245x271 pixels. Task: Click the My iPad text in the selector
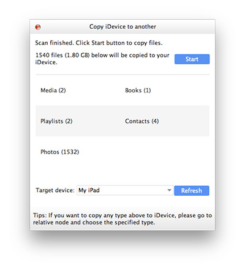89,190
